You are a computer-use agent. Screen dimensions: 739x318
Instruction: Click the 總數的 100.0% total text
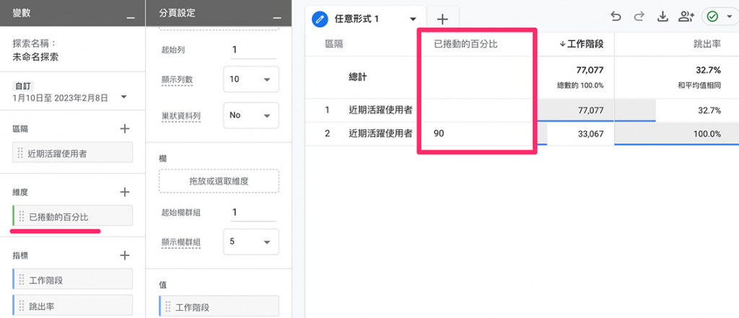[x=580, y=86]
